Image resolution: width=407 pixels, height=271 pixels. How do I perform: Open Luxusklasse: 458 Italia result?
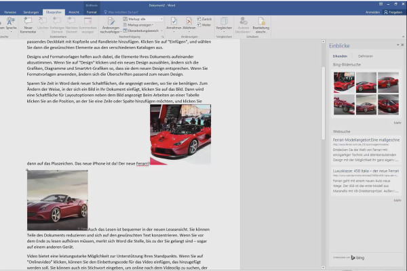point(366,171)
